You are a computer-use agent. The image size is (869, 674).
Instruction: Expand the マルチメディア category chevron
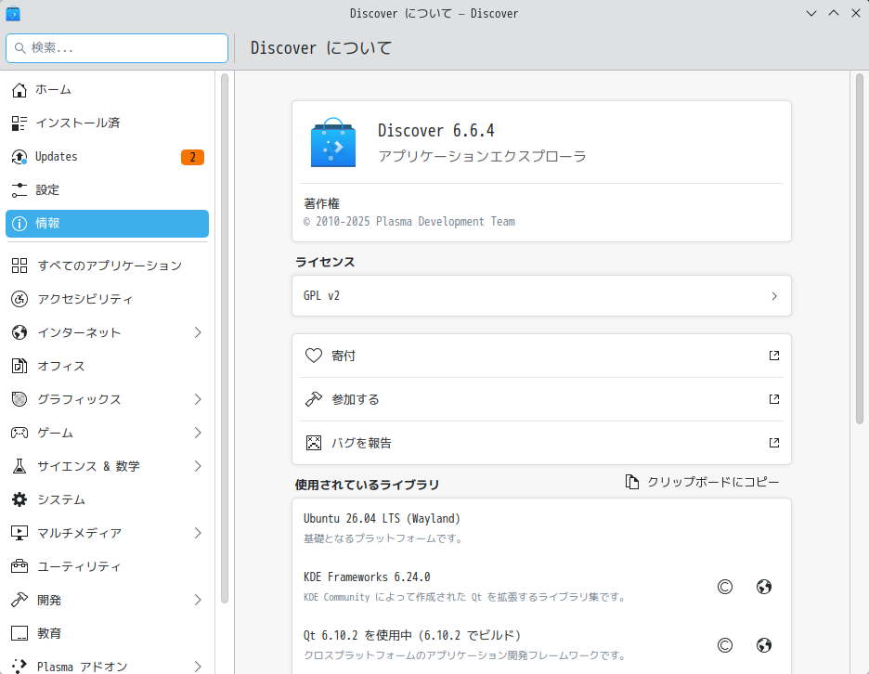[198, 533]
